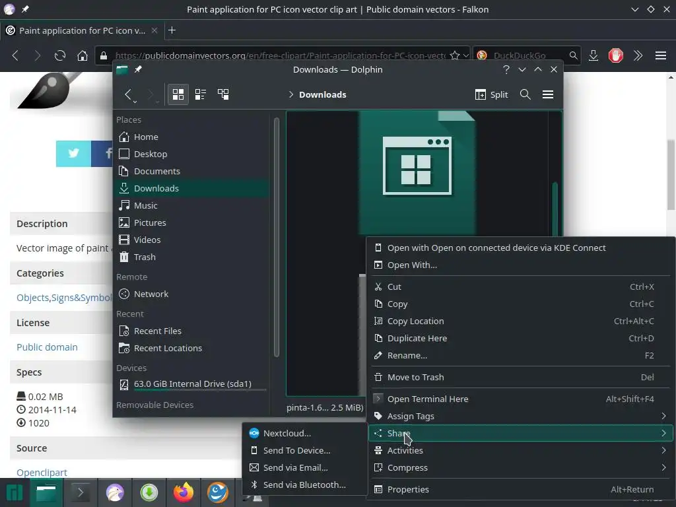
Task: Click the red AdBlock hand icon
Action: tap(616, 55)
